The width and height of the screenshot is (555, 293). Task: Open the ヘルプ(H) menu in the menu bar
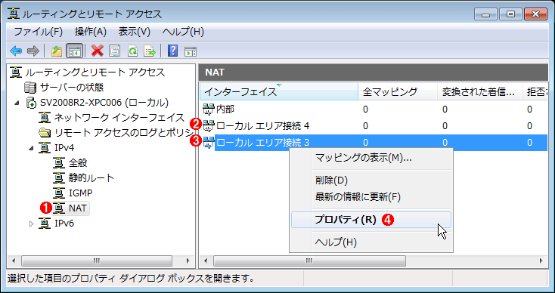183,32
